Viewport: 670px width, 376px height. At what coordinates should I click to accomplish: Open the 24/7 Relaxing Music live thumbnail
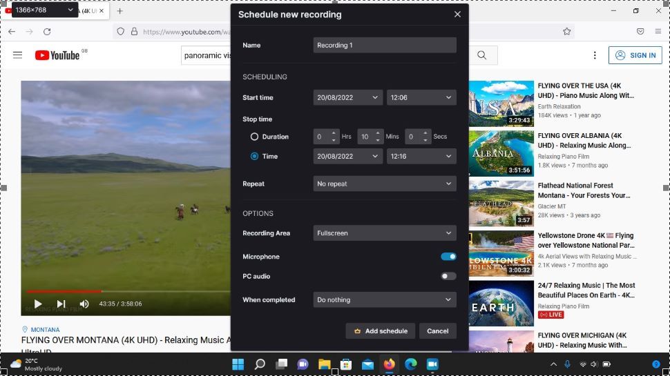click(501, 304)
